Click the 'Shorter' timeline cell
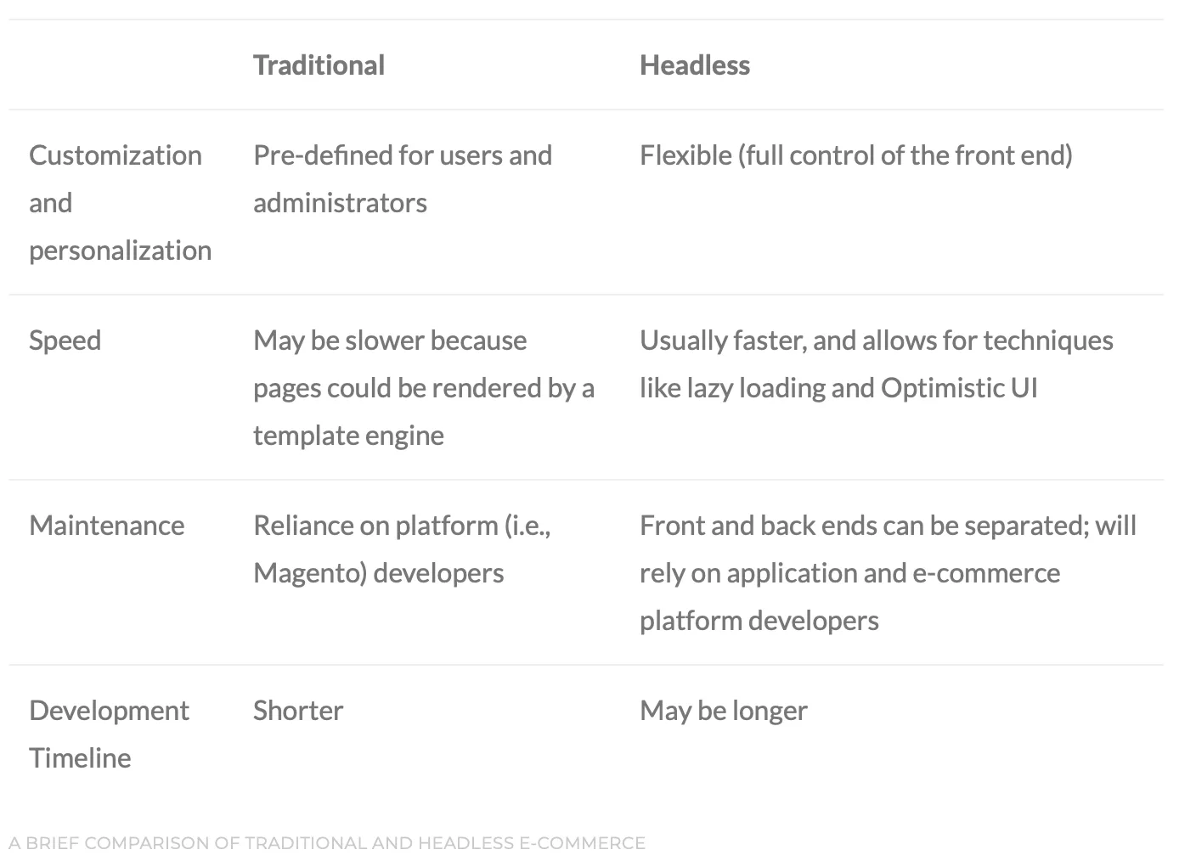Screen dimensions: 1196x861 (298, 711)
